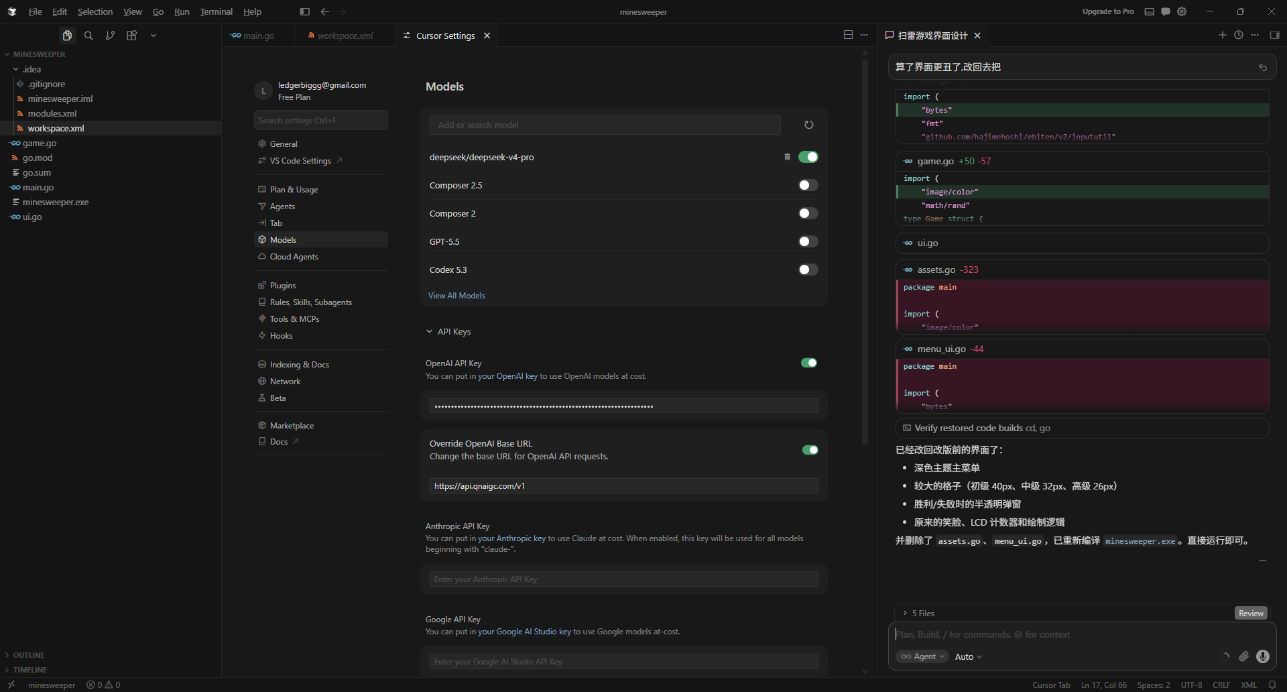Enable the Codex 5.3 model
The image size is (1287, 692).
808,270
